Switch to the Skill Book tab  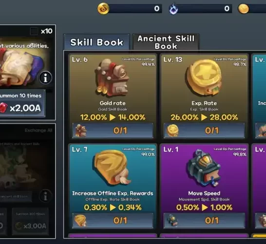(x=96, y=42)
